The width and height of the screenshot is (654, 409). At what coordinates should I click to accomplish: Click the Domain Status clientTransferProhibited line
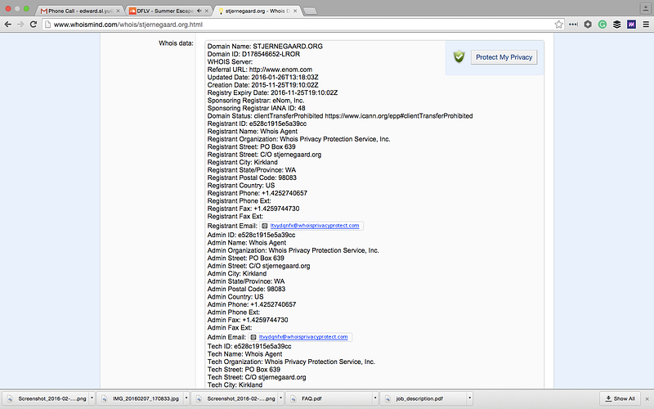point(340,116)
